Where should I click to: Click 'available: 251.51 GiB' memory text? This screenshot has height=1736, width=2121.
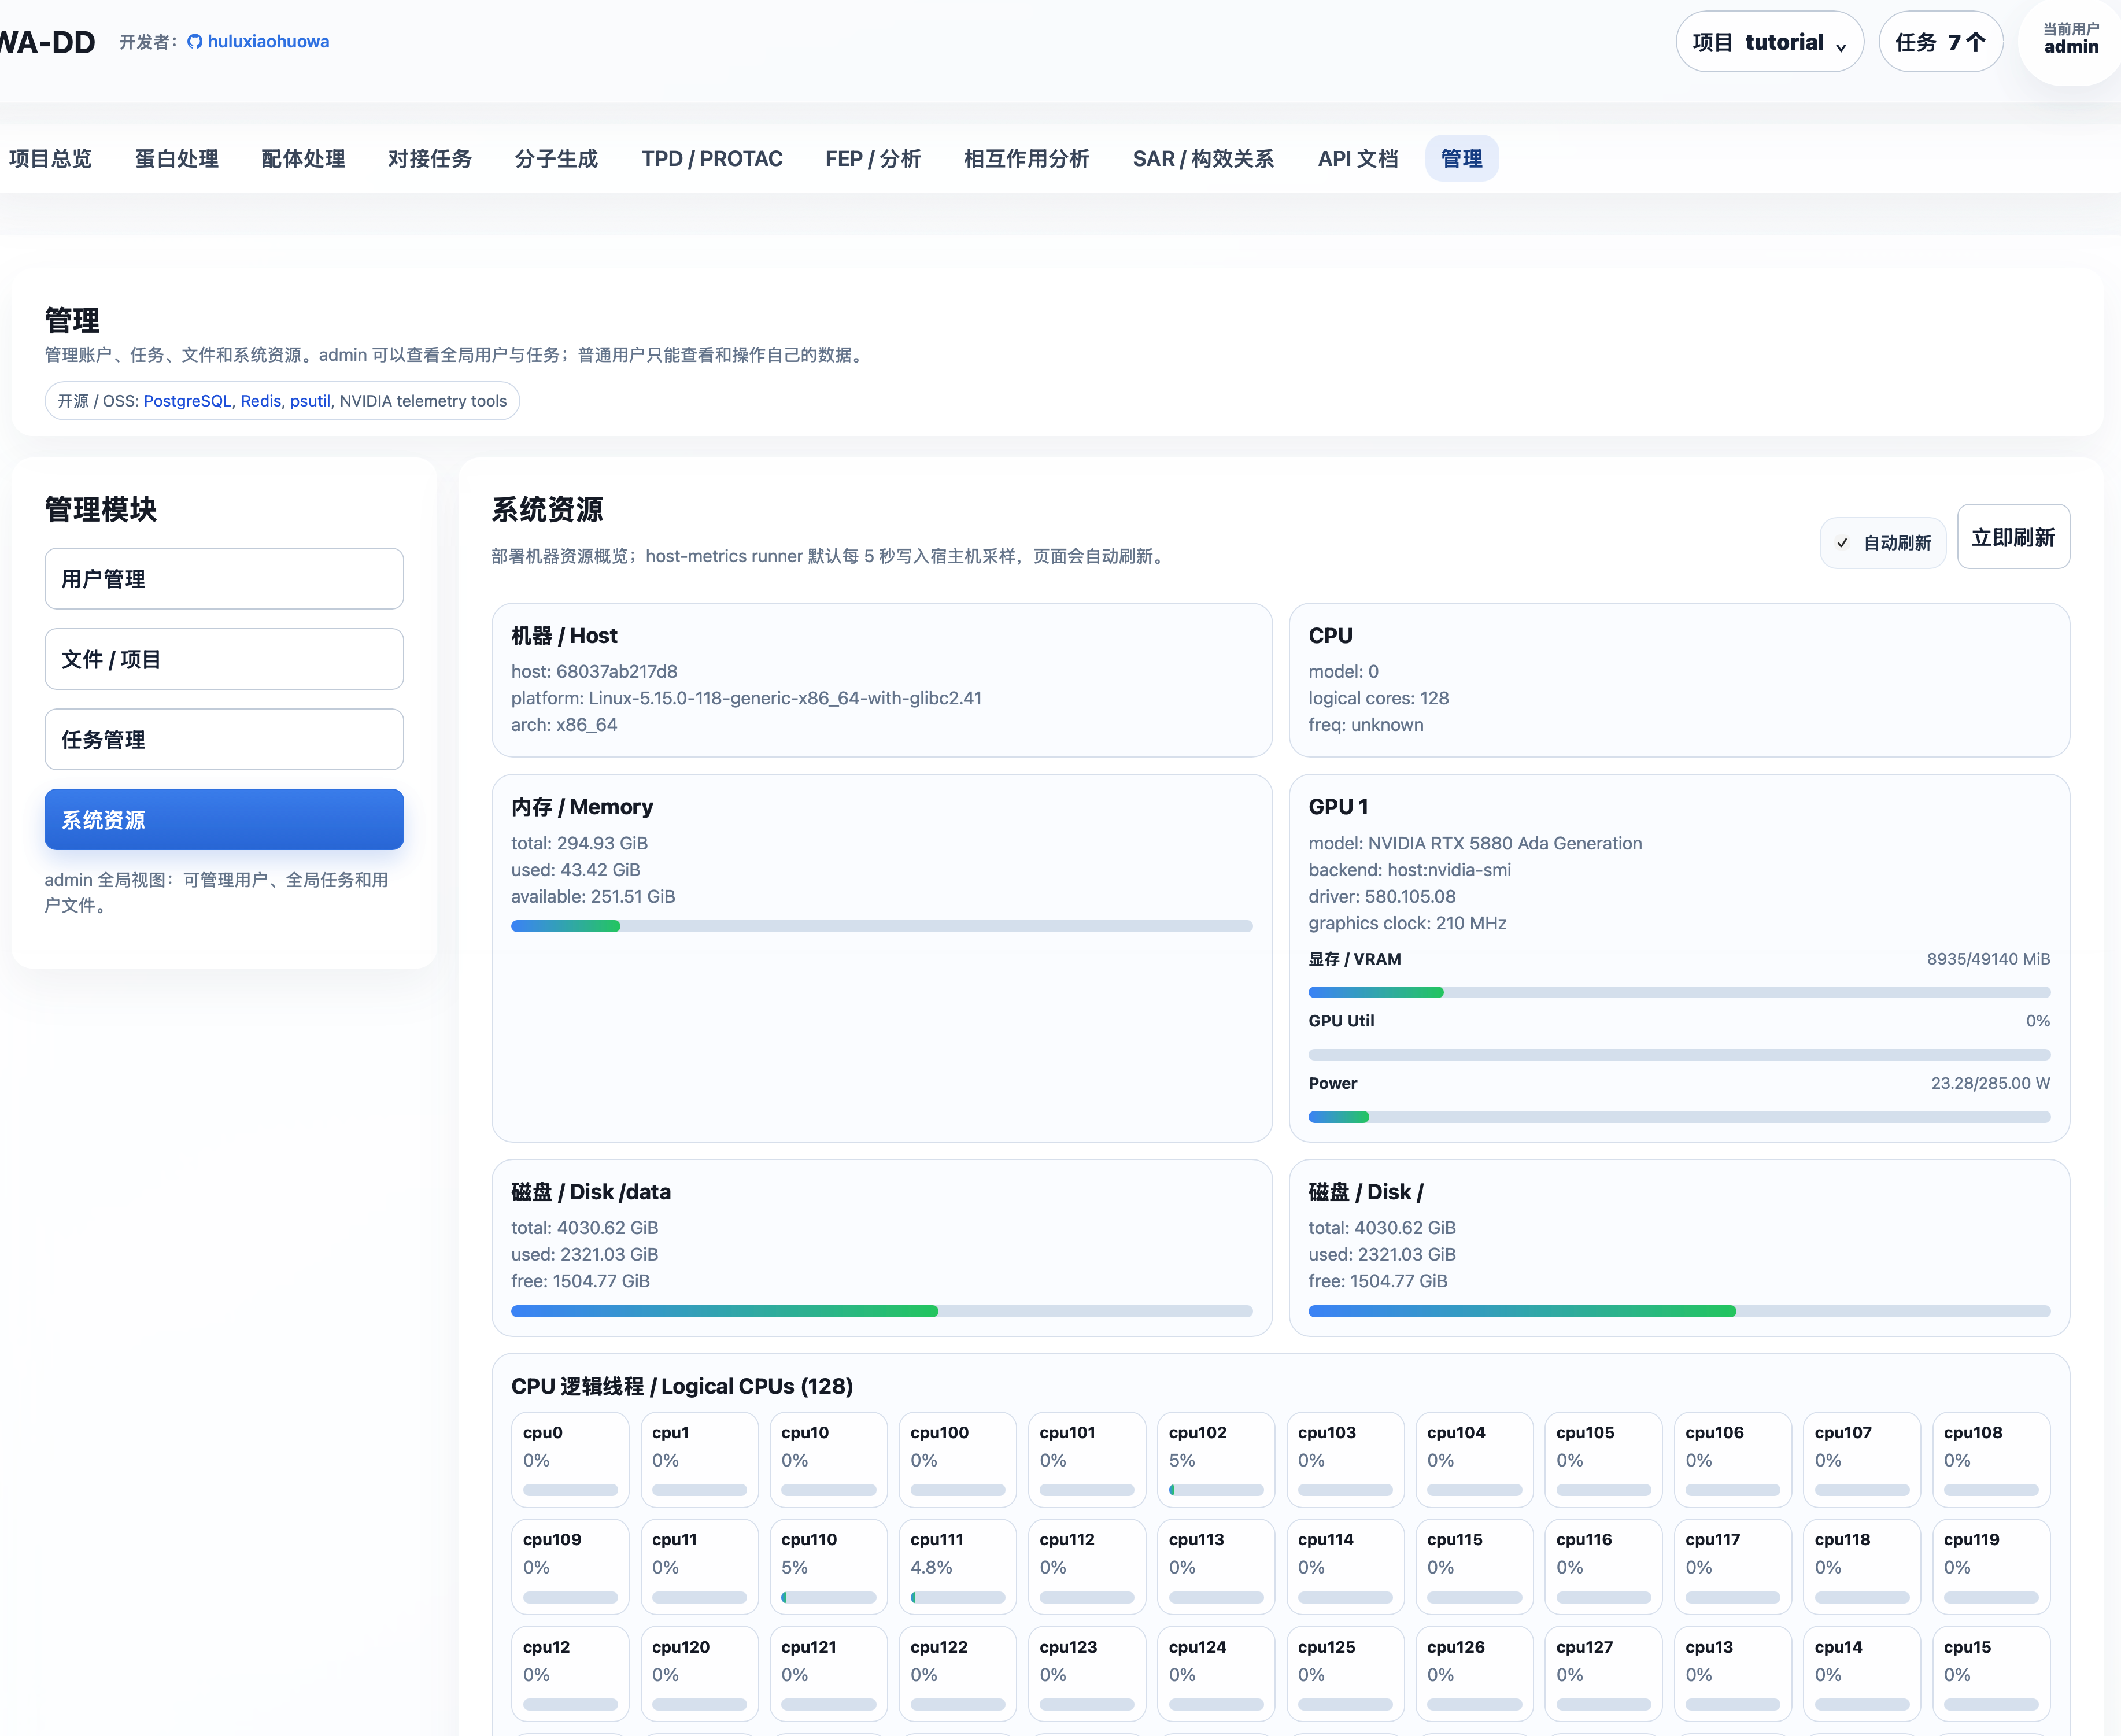tap(593, 896)
